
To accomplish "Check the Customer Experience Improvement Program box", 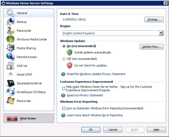I will click(x=64, y=88).
